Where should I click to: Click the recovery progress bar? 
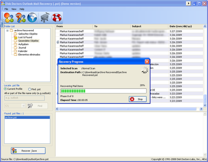tap(103, 91)
